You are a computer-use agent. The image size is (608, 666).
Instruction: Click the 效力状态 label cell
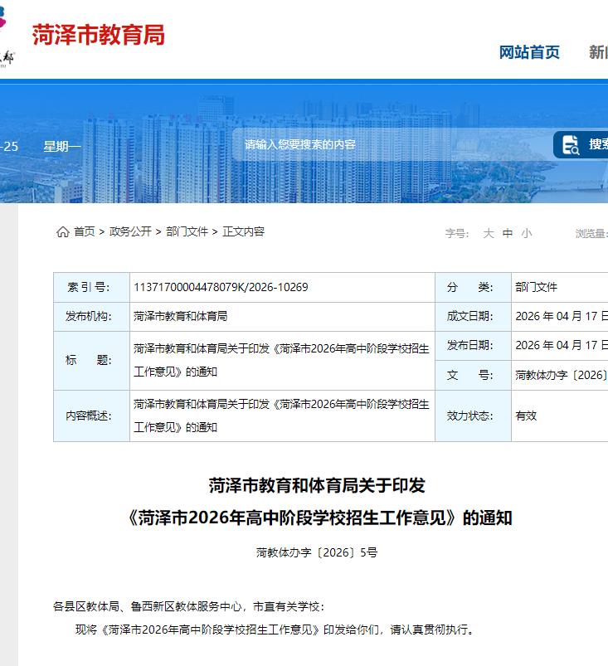click(473, 416)
